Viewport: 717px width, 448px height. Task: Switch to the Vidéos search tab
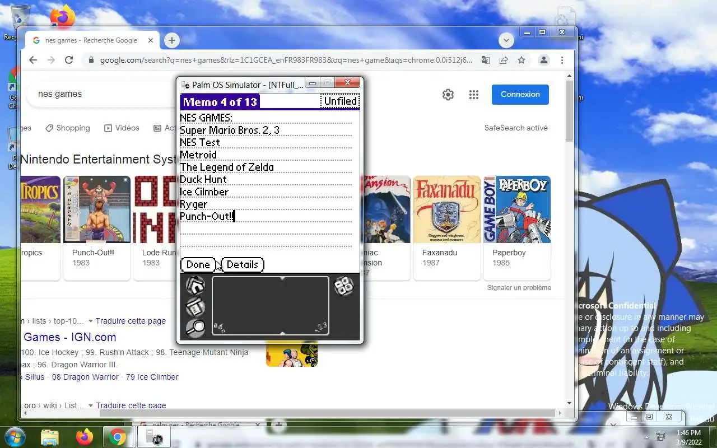point(122,128)
